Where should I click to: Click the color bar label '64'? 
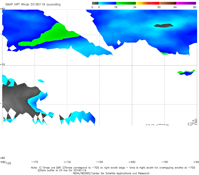(x=175, y=7)
